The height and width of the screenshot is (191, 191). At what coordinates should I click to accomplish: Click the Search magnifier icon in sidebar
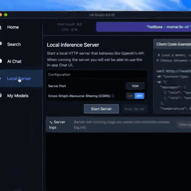click(x=1, y=44)
